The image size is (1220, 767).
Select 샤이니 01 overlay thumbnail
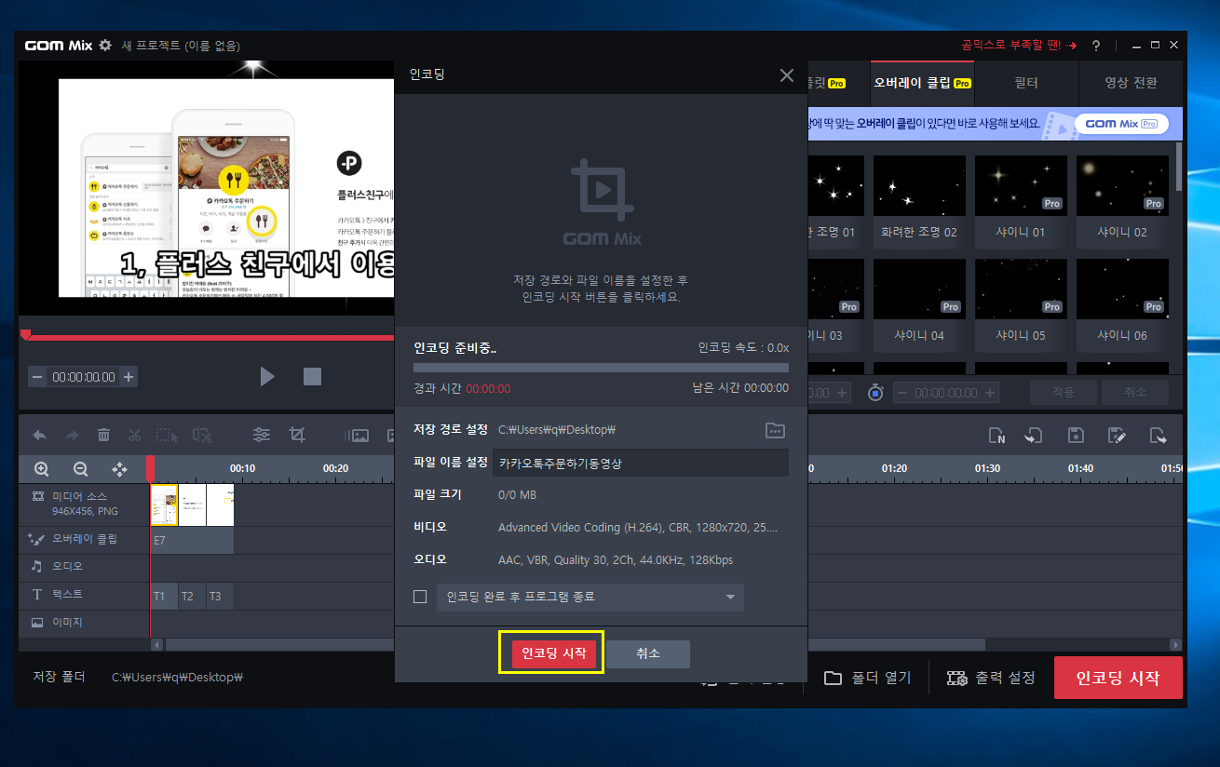click(x=1021, y=186)
